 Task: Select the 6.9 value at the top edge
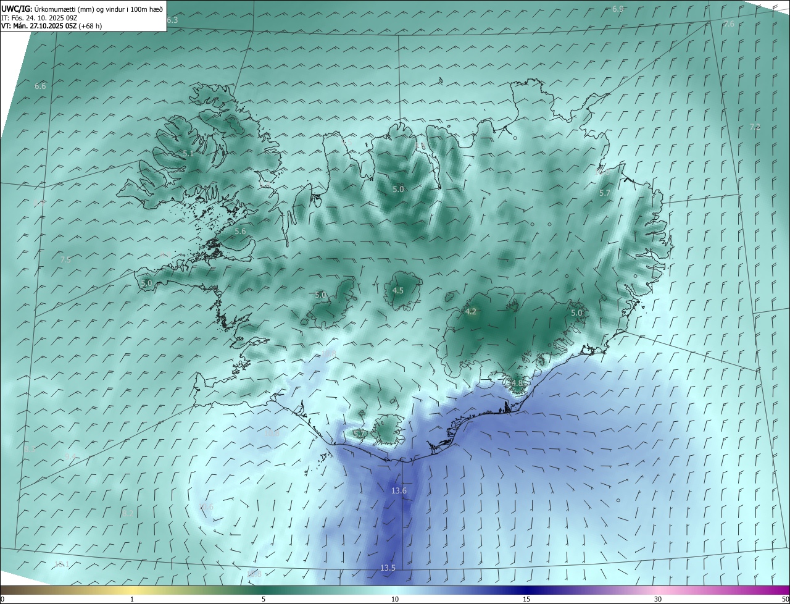pyautogui.click(x=618, y=9)
